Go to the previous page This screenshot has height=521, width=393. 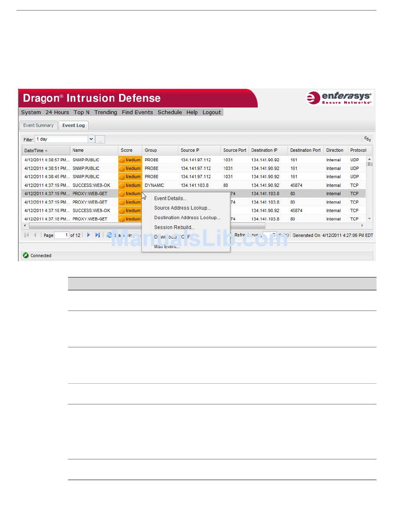pos(35,235)
